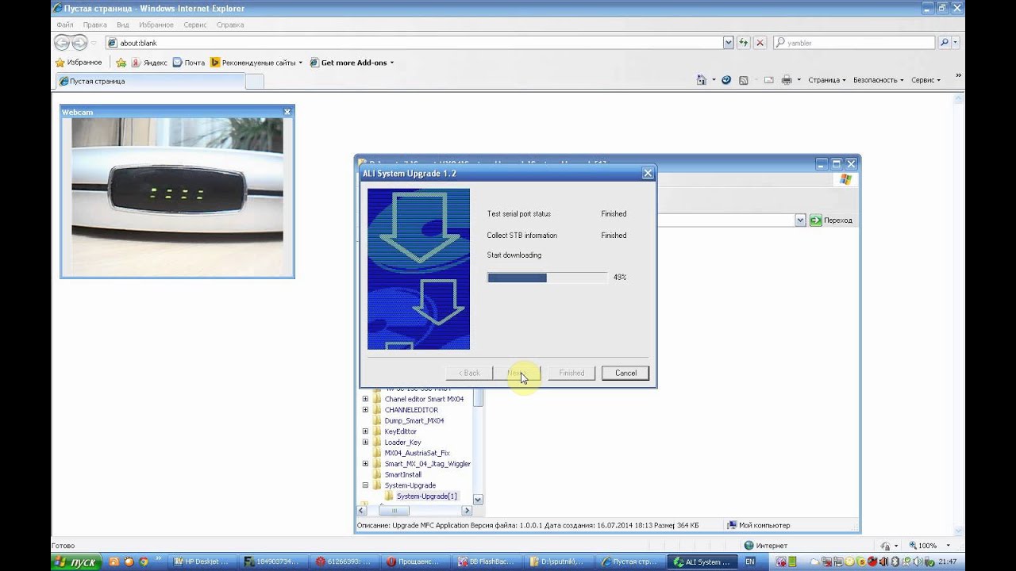The height and width of the screenshot is (571, 1016).
Task: Open the Избранное menu in menu bar
Action: point(156,25)
